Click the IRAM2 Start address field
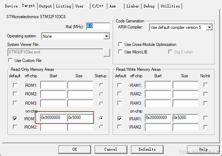Image resolution: width=222 pixels, height=156 pixels. pyautogui.click(x=158, y=127)
